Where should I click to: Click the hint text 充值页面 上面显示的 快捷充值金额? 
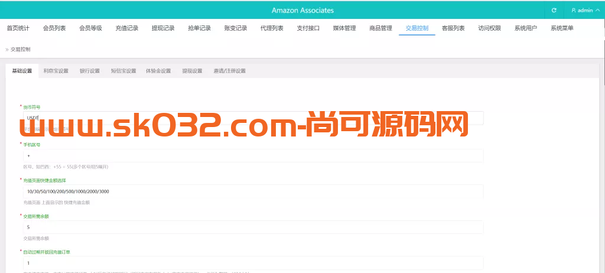[57, 202]
